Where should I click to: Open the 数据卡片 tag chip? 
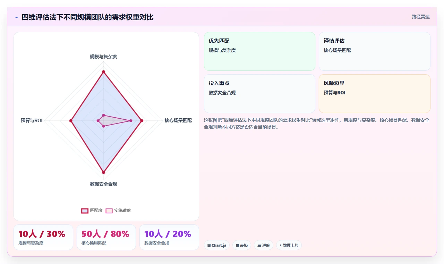point(289,245)
